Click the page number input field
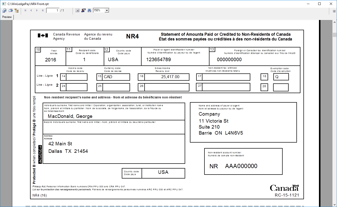Screen dimensions: 337x207 [53, 10]
